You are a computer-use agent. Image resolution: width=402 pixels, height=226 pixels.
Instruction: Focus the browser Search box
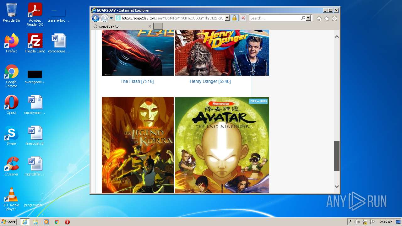[x=275, y=18]
